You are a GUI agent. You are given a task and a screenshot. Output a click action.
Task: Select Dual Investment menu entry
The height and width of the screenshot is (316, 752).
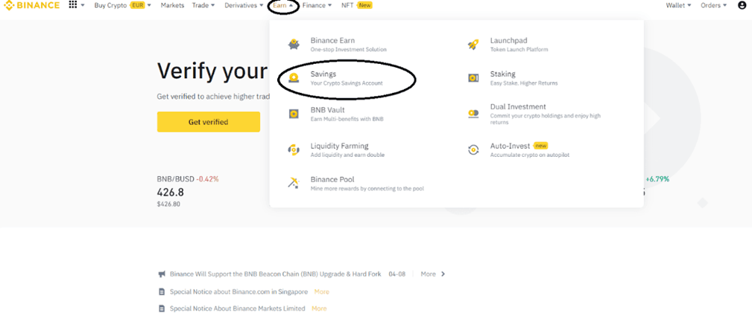[x=518, y=107]
